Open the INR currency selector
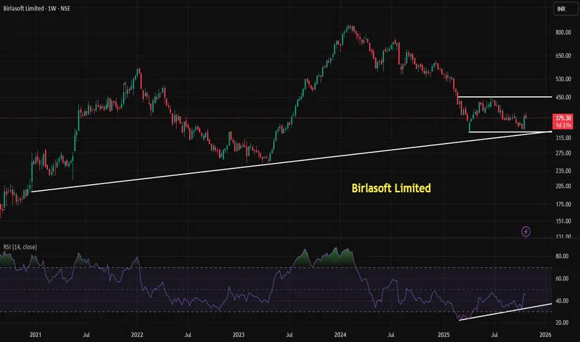The image size is (580, 342). [565, 9]
